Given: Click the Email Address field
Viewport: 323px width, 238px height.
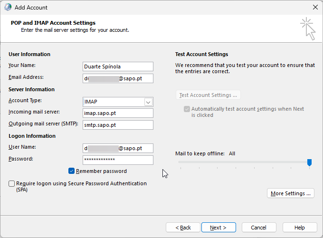Looking at the screenshot, I should (x=118, y=78).
